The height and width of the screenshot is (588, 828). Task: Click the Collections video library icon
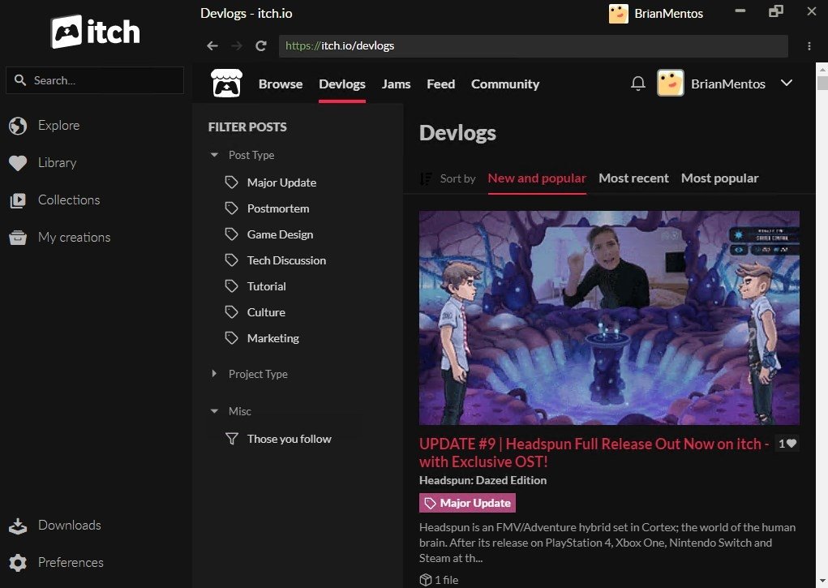point(17,200)
